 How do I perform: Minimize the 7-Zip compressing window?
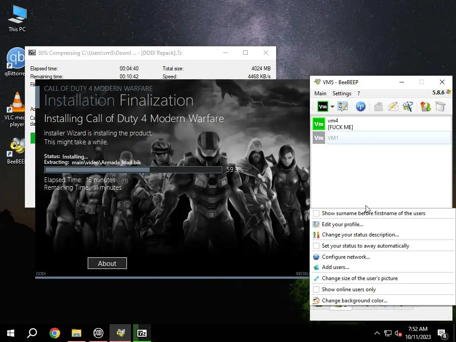point(225,53)
